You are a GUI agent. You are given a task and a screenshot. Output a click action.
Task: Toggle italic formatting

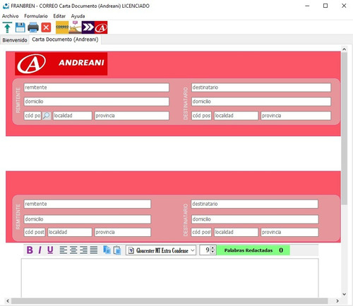(x=40, y=250)
